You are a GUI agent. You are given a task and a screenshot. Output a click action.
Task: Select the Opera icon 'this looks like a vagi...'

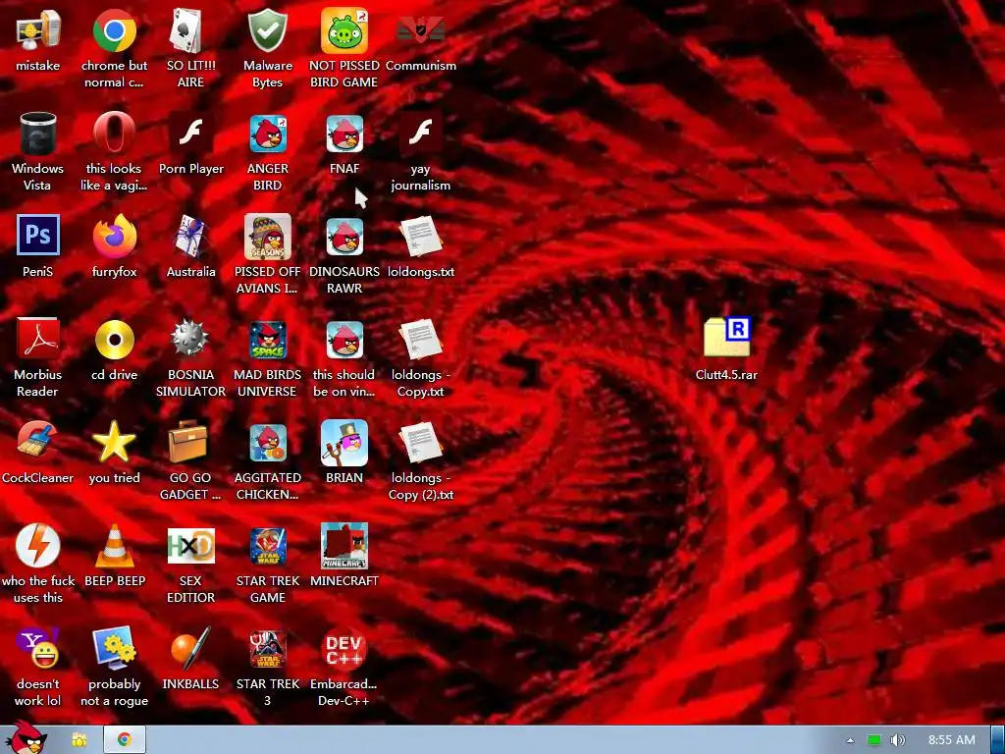click(114, 134)
